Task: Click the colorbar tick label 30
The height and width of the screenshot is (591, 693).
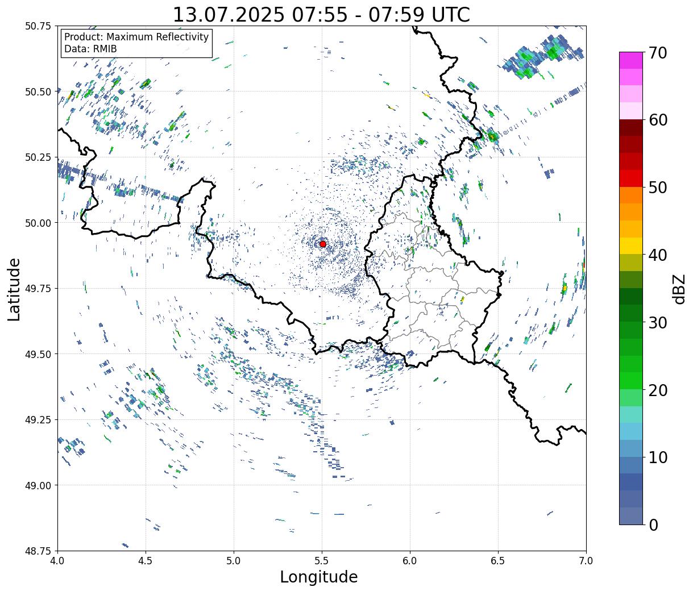Action: click(658, 323)
